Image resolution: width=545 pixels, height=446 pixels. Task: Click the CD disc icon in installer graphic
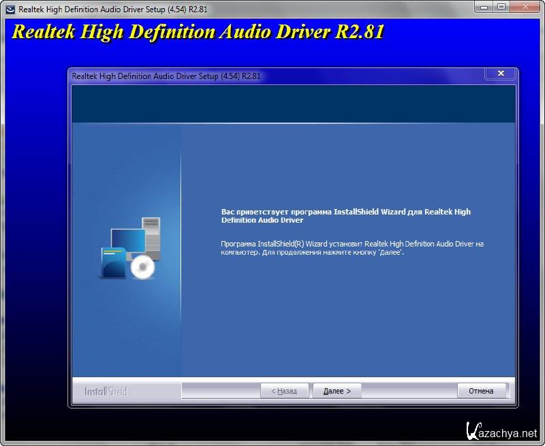coord(142,268)
